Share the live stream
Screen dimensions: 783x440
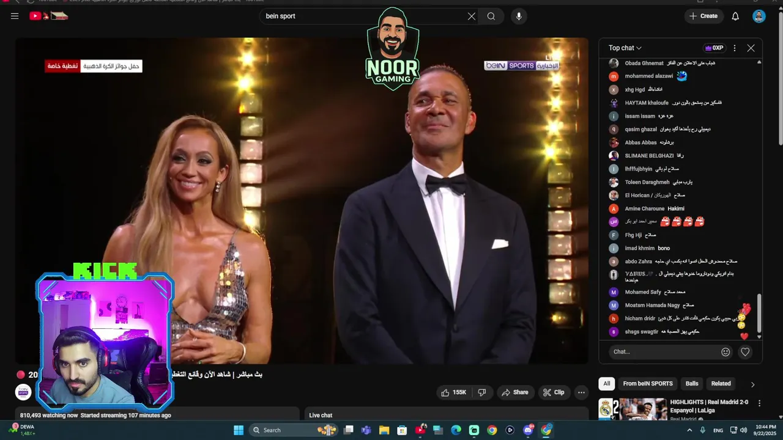[x=515, y=392]
